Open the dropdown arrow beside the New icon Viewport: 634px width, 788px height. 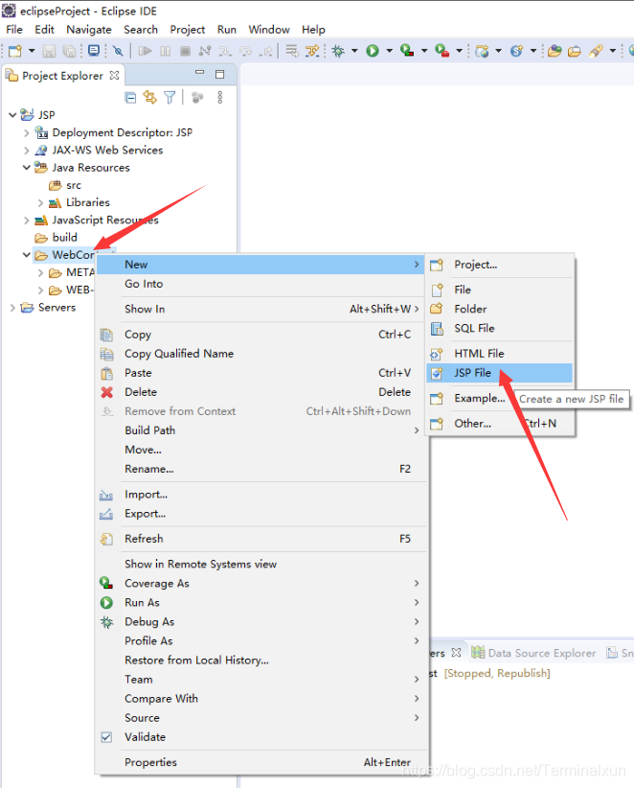32,51
